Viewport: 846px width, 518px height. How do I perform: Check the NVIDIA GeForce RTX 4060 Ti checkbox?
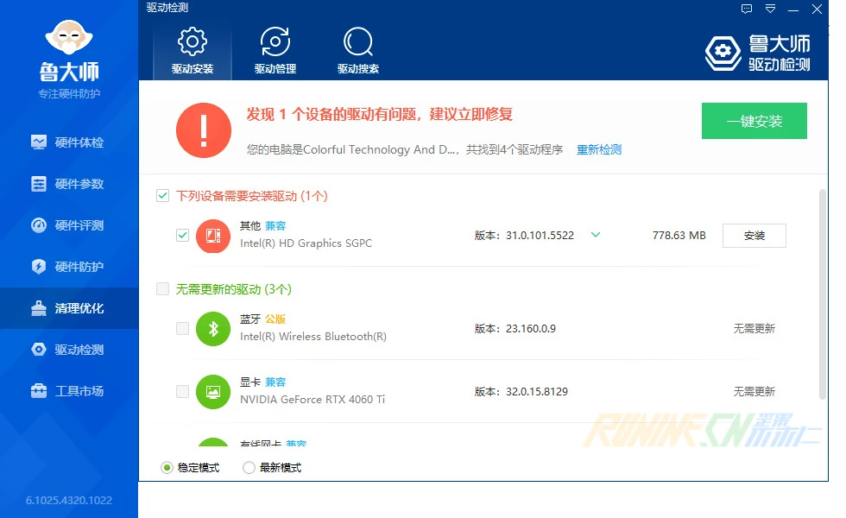click(182, 391)
